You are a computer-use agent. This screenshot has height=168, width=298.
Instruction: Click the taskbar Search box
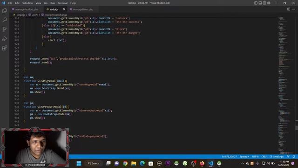94,163
